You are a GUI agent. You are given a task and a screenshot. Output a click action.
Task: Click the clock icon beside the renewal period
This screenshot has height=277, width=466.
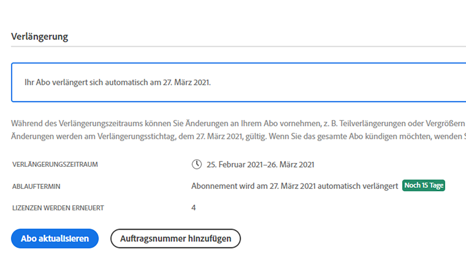coord(196,164)
